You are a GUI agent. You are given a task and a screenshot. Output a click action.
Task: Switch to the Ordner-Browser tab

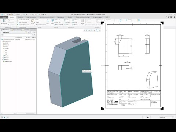click(x=16, y=30)
